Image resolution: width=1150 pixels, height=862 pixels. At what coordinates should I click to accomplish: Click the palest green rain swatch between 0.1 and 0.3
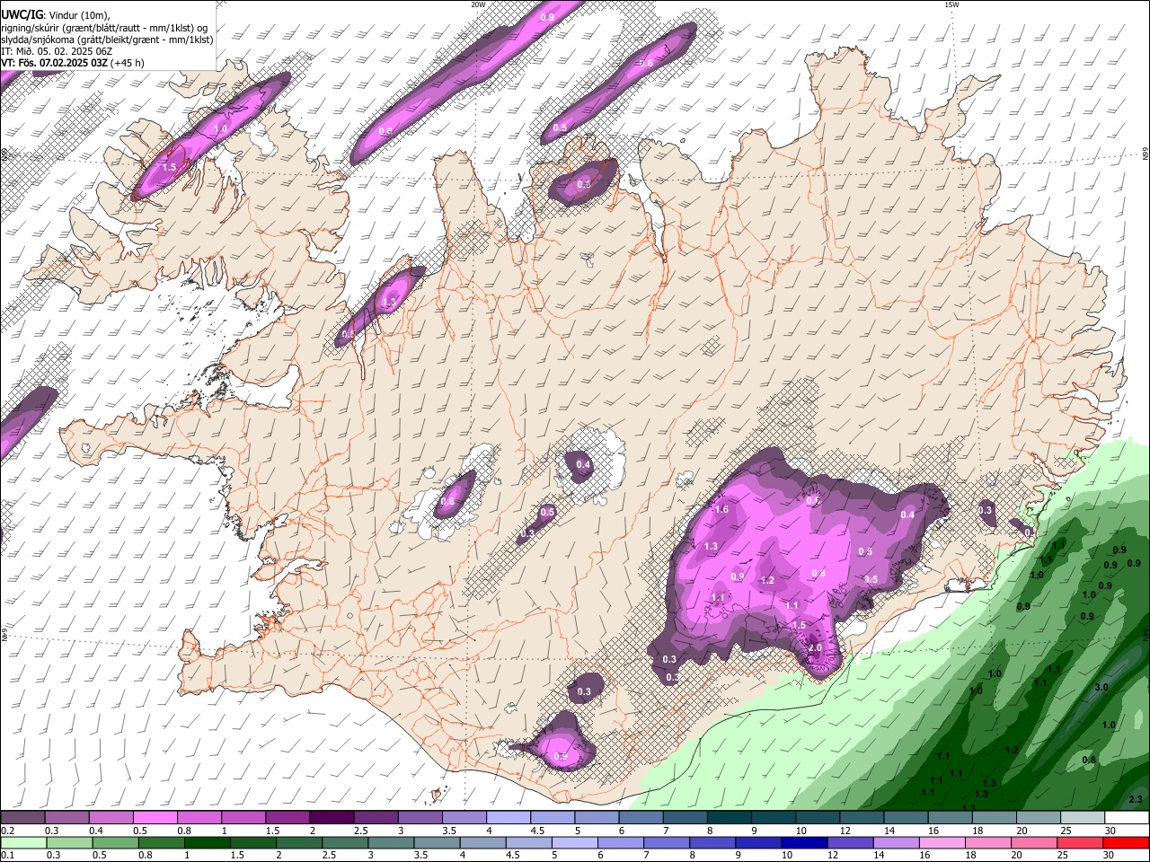pyautogui.click(x=22, y=843)
